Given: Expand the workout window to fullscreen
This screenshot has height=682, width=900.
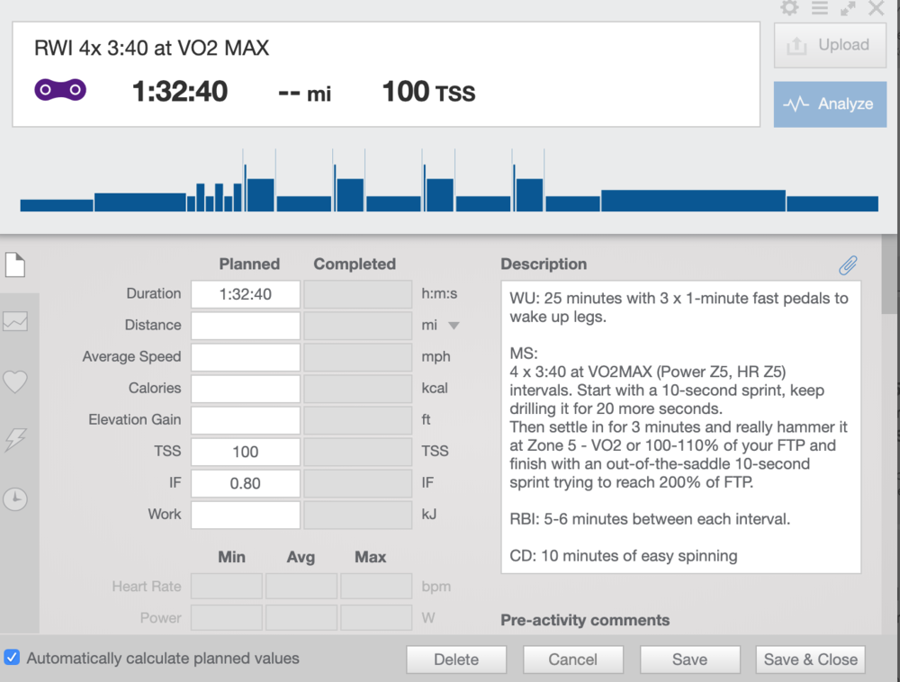Looking at the screenshot, I should (848, 8).
